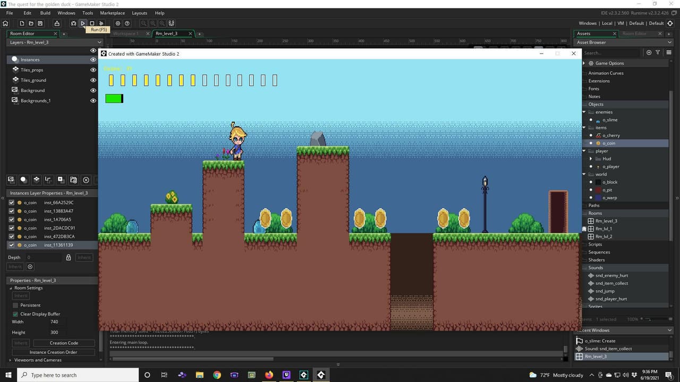680x382 pixels.
Task: Run the game with play icon
Action: click(83, 23)
